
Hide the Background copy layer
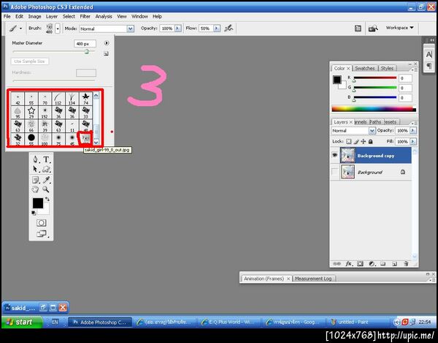click(334, 155)
